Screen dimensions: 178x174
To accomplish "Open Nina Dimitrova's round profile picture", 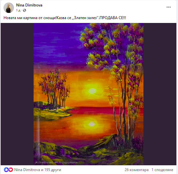I will pos(9,8).
